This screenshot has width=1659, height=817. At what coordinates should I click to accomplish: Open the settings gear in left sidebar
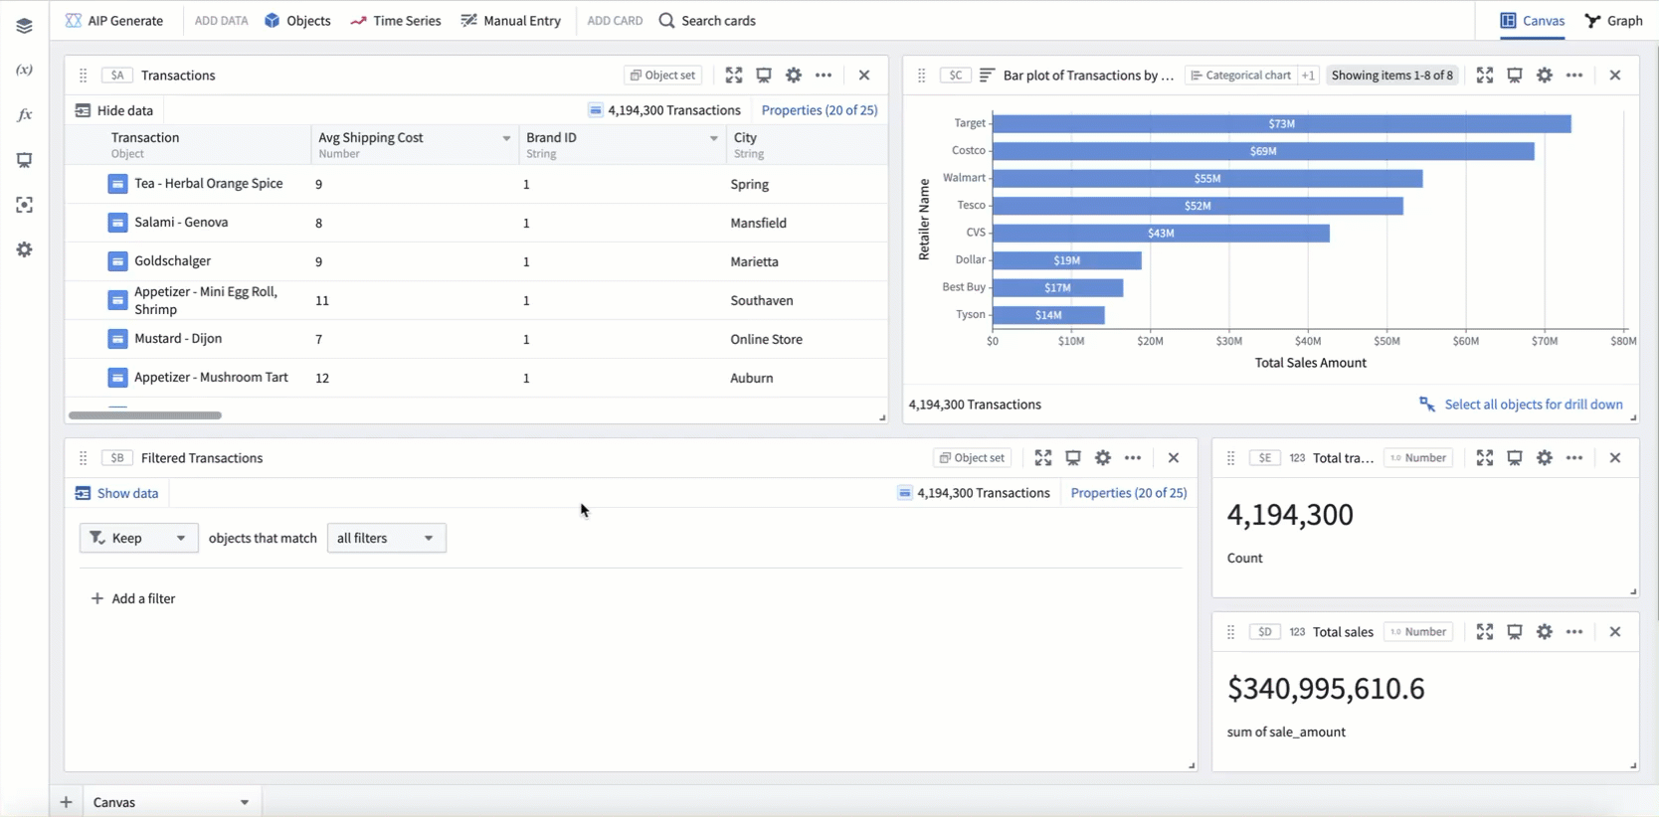pos(24,249)
